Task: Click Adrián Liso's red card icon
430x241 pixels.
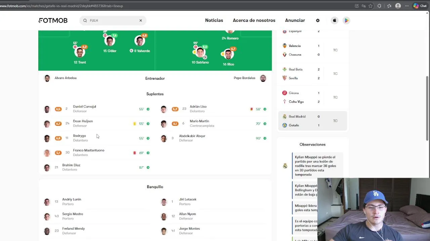Action: (x=251, y=109)
